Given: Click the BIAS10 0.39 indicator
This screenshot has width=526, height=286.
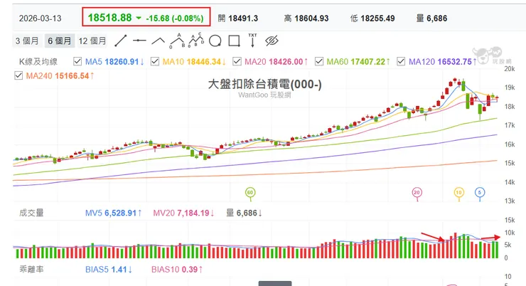Looking at the screenshot, I should (177, 270).
